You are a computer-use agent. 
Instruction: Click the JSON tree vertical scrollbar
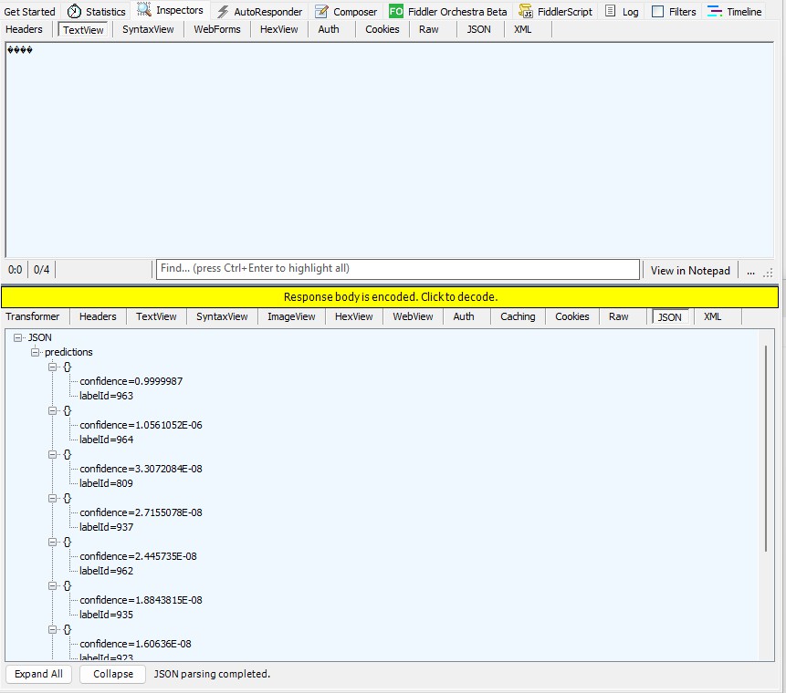(766, 447)
